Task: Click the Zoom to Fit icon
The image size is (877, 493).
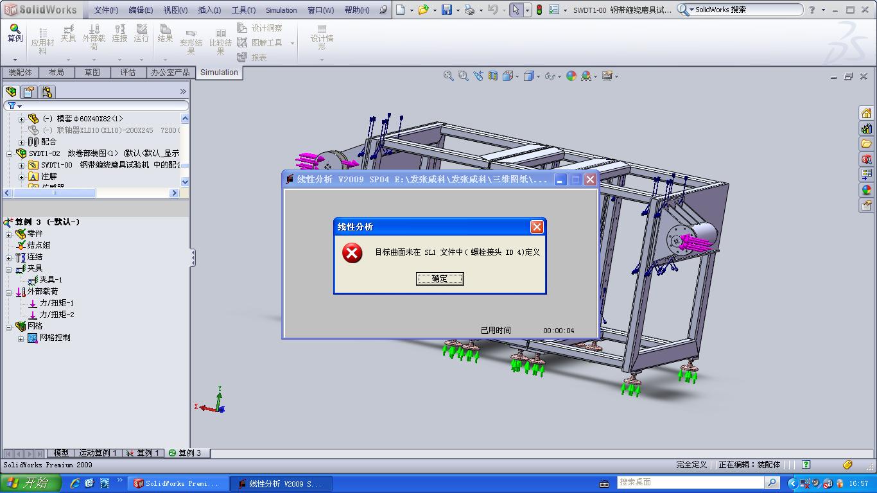Action: pos(449,76)
